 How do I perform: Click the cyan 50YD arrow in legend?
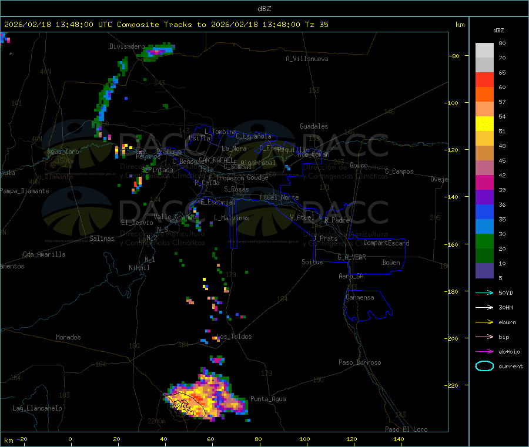coord(484,293)
